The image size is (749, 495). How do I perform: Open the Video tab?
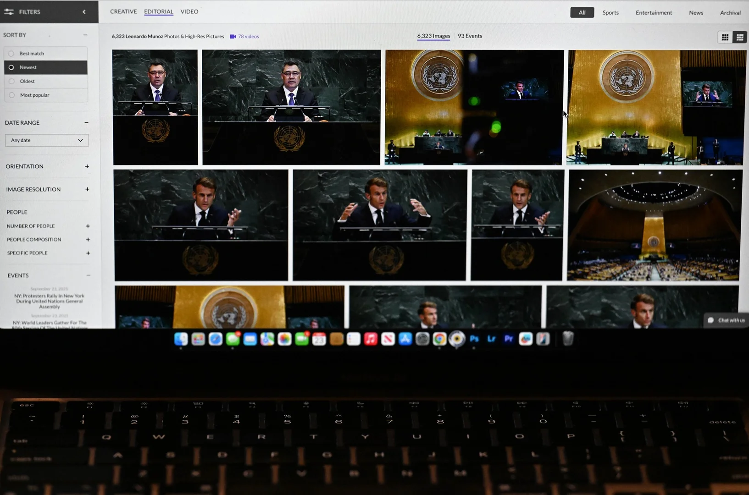point(189,11)
